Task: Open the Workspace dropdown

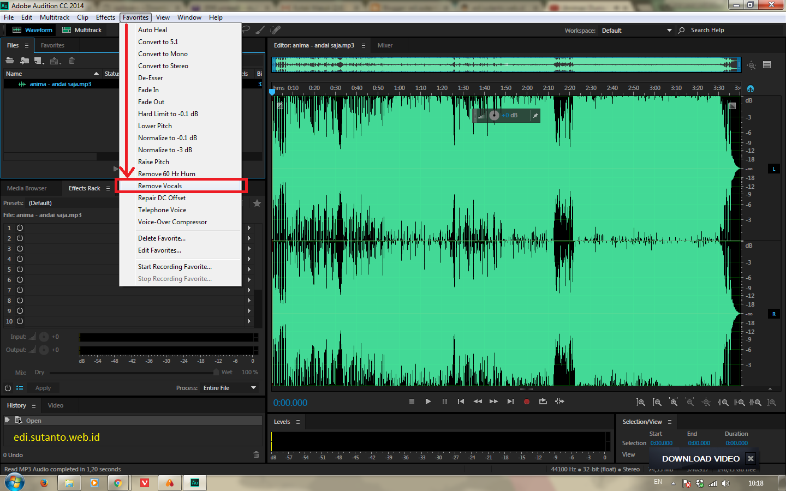Action: pyautogui.click(x=636, y=31)
